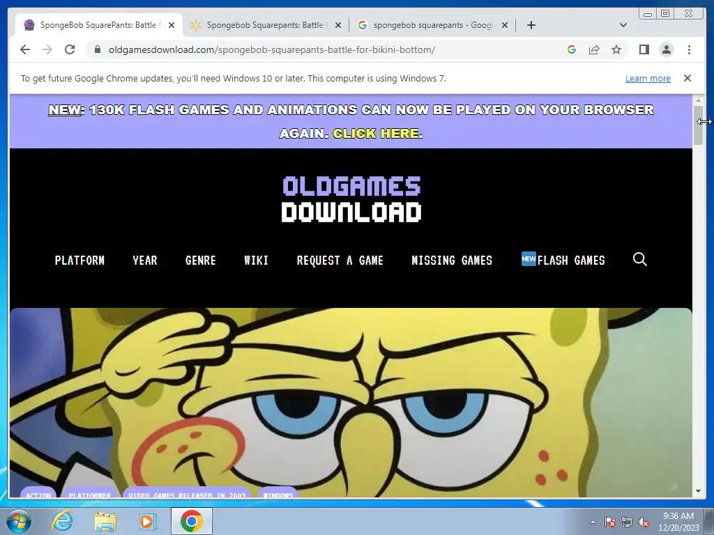Viewport: 714px width, 535px height.
Task: Click the Chrome taskbar button
Action: pyautogui.click(x=192, y=521)
